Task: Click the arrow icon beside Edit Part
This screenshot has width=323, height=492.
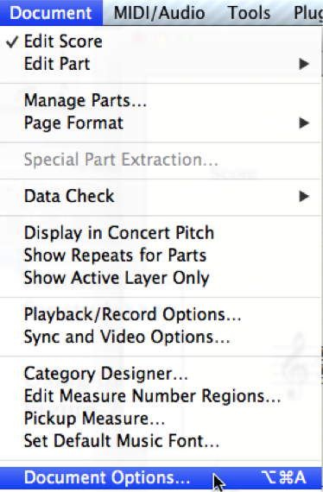Action: [303, 64]
